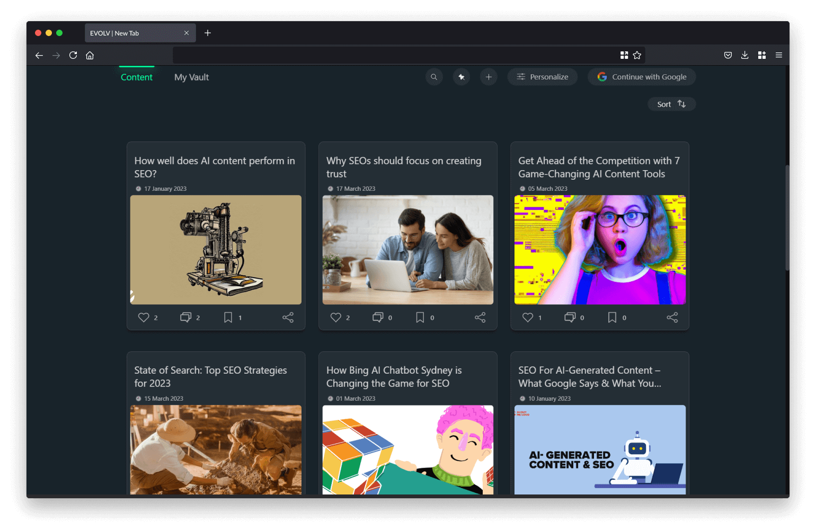816x530 pixels.
Task: Open the browser downloads panel
Action: click(745, 55)
